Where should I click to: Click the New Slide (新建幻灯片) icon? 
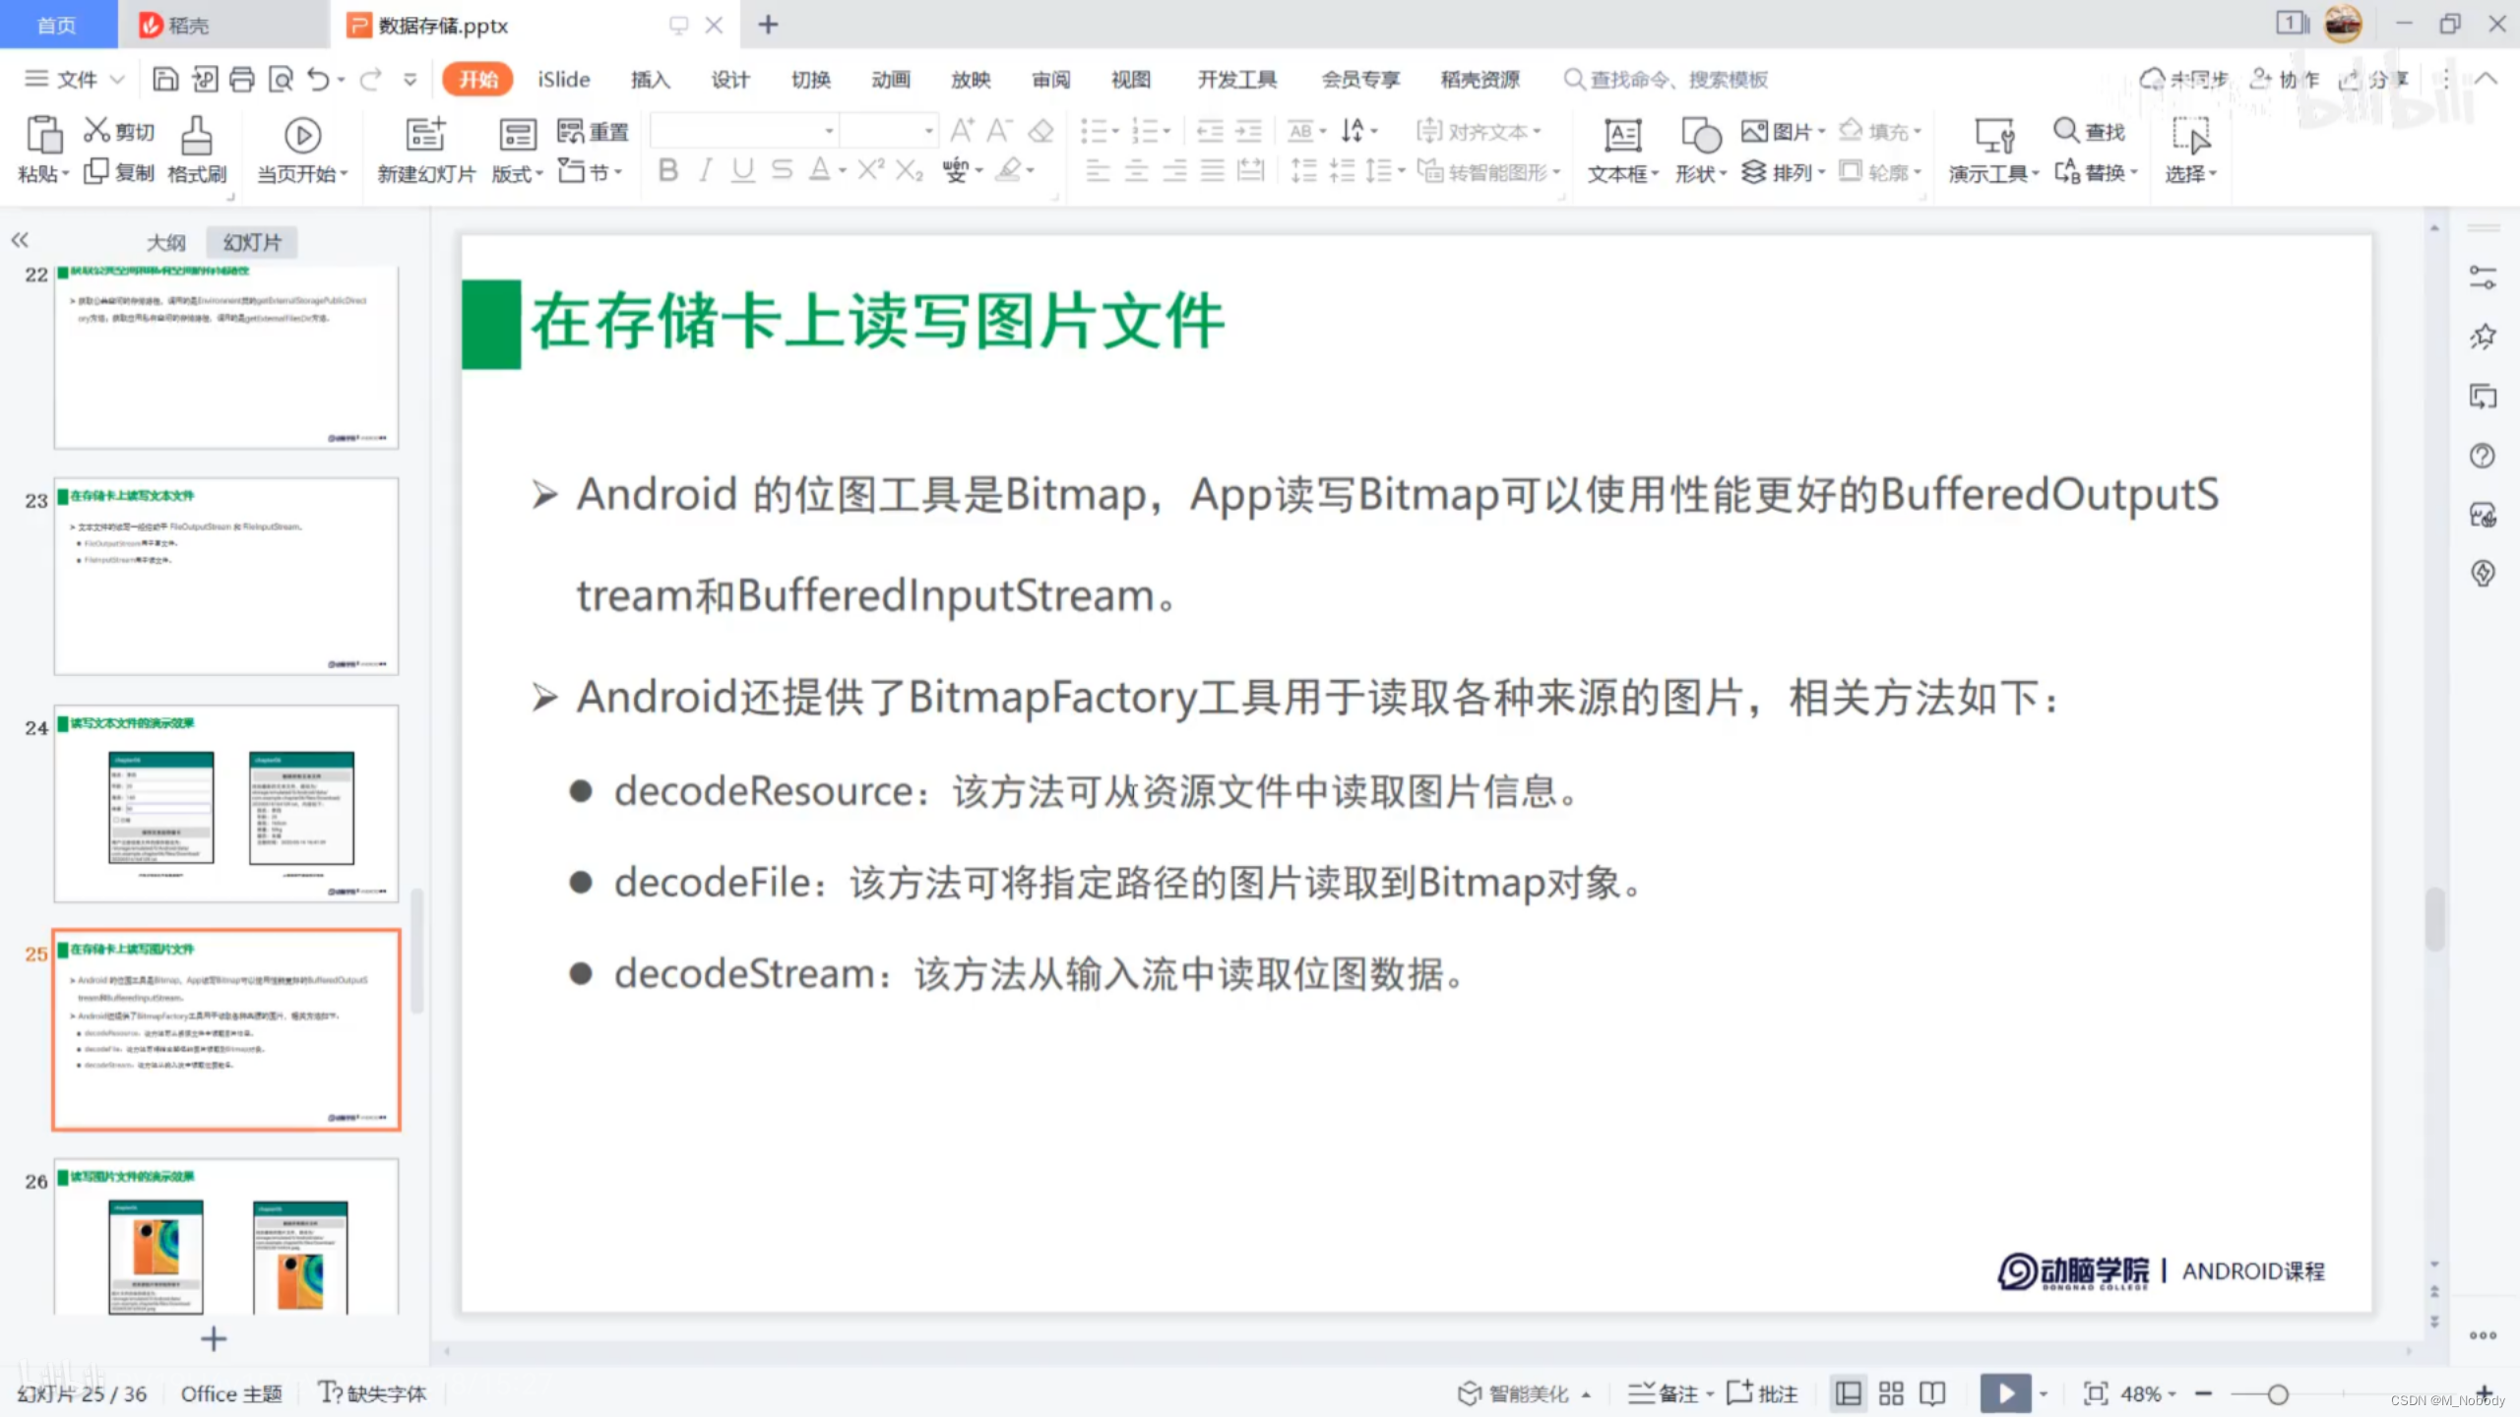425,136
